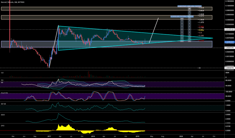Click the 1882.10% price range measurement label
This screenshot has height=138, width=235.
pos(189,6)
